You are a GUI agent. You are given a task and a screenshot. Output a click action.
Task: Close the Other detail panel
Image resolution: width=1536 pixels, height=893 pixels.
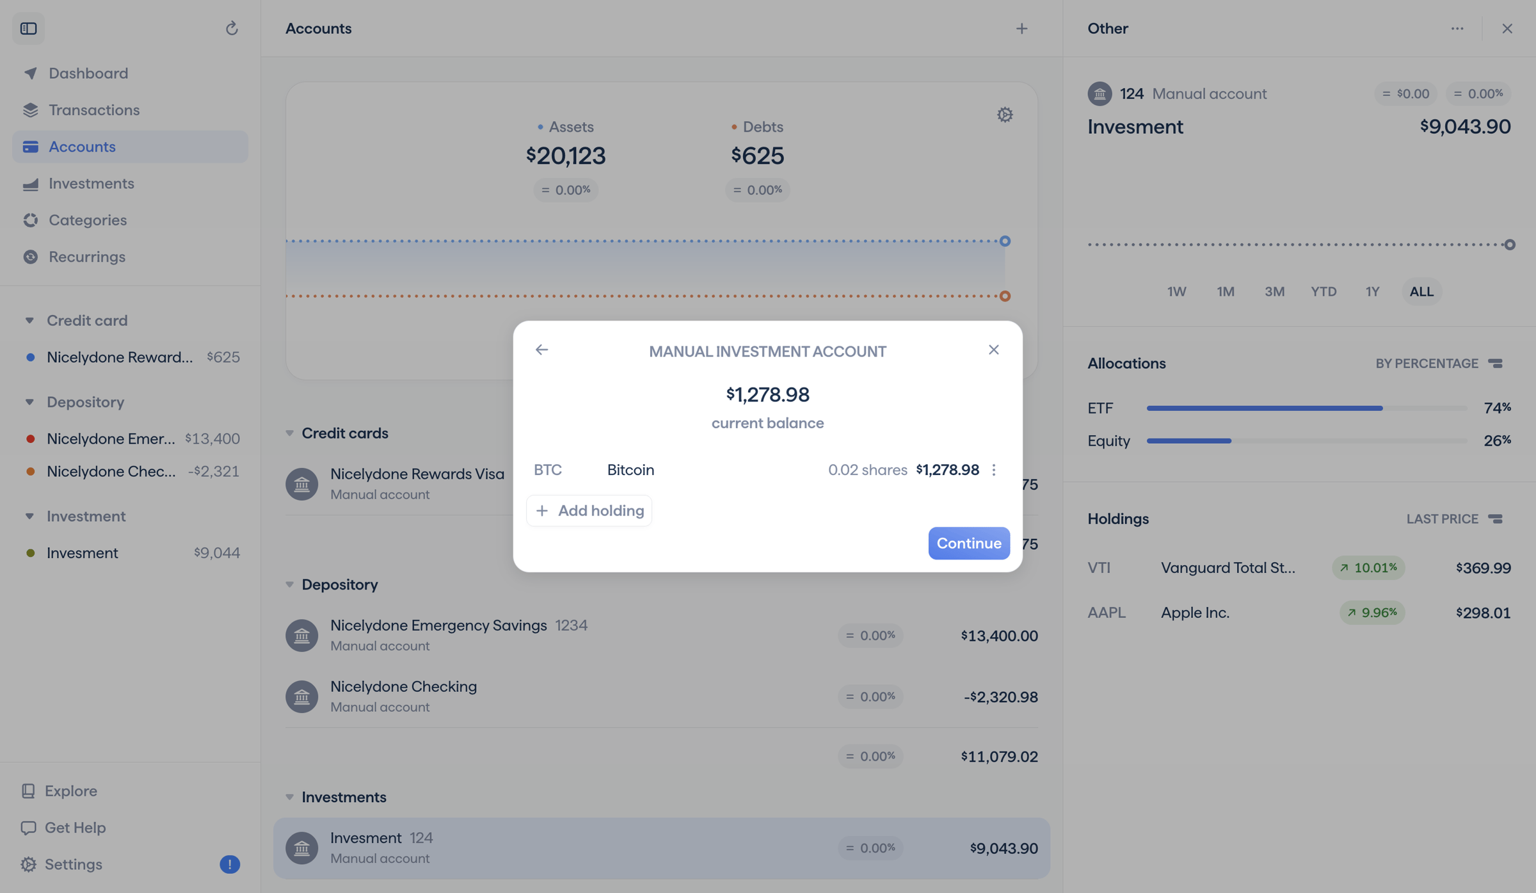(1507, 28)
